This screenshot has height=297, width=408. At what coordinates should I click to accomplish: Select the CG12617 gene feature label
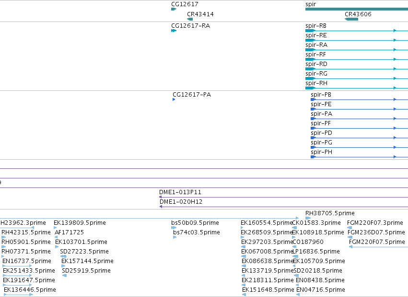[185, 4]
